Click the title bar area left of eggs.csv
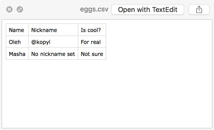This screenshot has height=130, width=214. click(x=51, y=10)
